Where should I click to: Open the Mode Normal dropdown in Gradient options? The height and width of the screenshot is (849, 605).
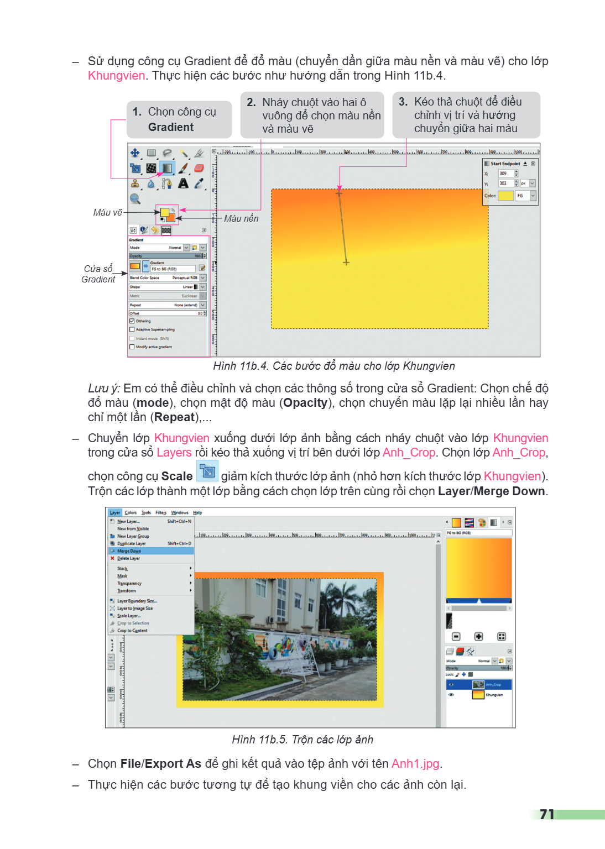tap(186, 248)
